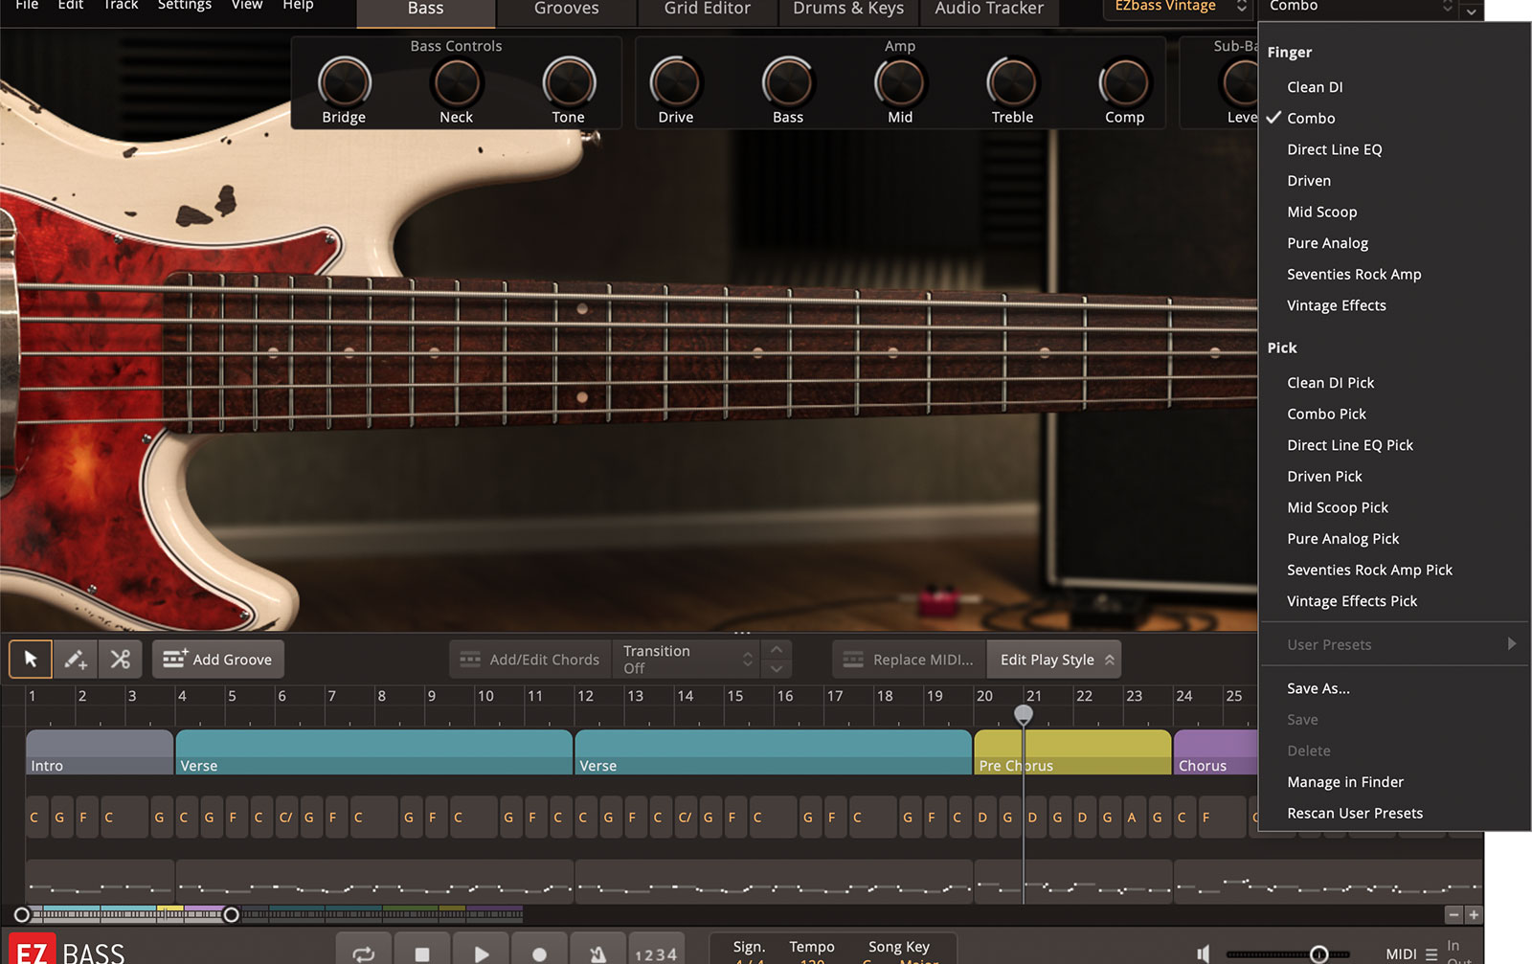Image resolution: width=1532 pixels, height=964 pixels.
Task: Select Driven Pick preset
Action: coord(1393,477)
